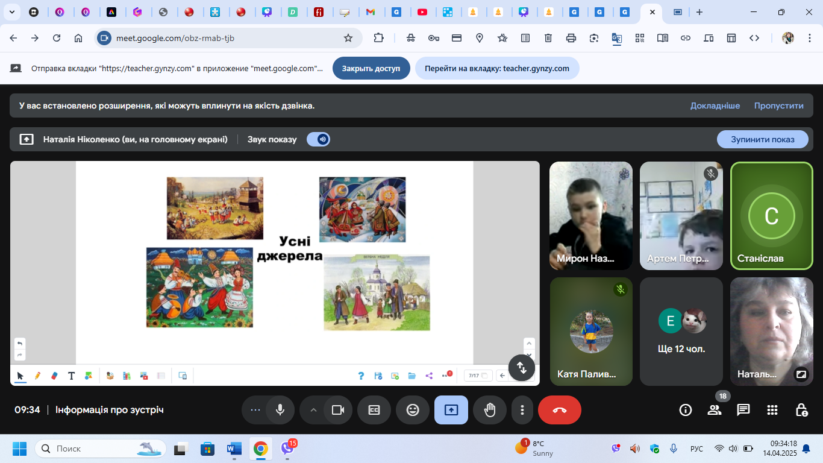Click Зупинити показ button
This screenshot has height=463, width=823.
coord(762,139)
